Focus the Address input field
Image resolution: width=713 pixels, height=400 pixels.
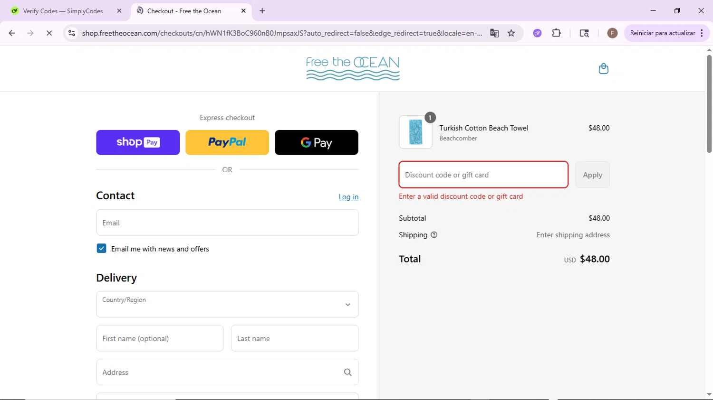tap(227, 372)
